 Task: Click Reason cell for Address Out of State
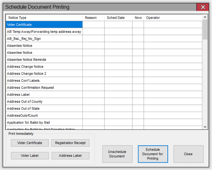(93, 109)
